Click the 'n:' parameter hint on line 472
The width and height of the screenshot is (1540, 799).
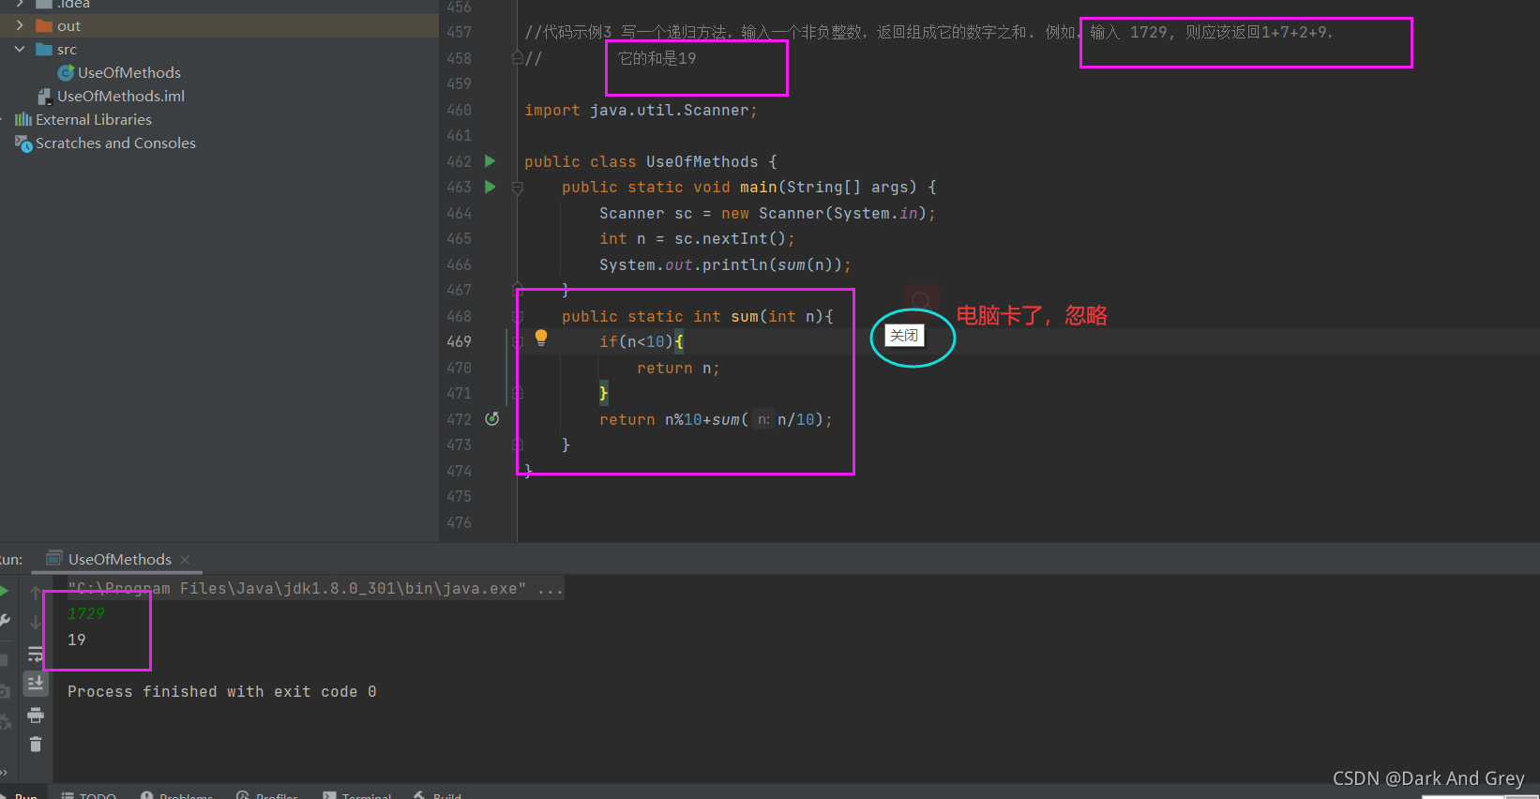(x=764, y=419)
